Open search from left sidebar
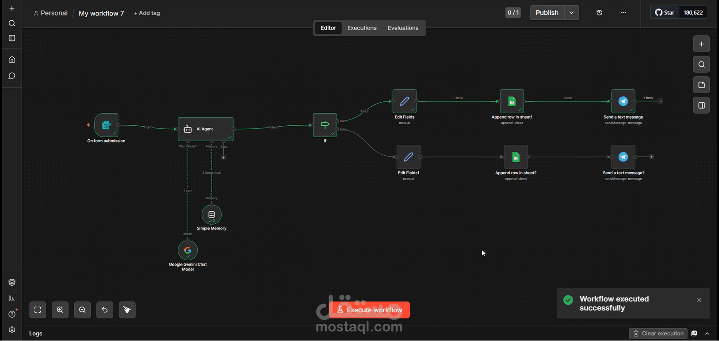 (12, 23)
